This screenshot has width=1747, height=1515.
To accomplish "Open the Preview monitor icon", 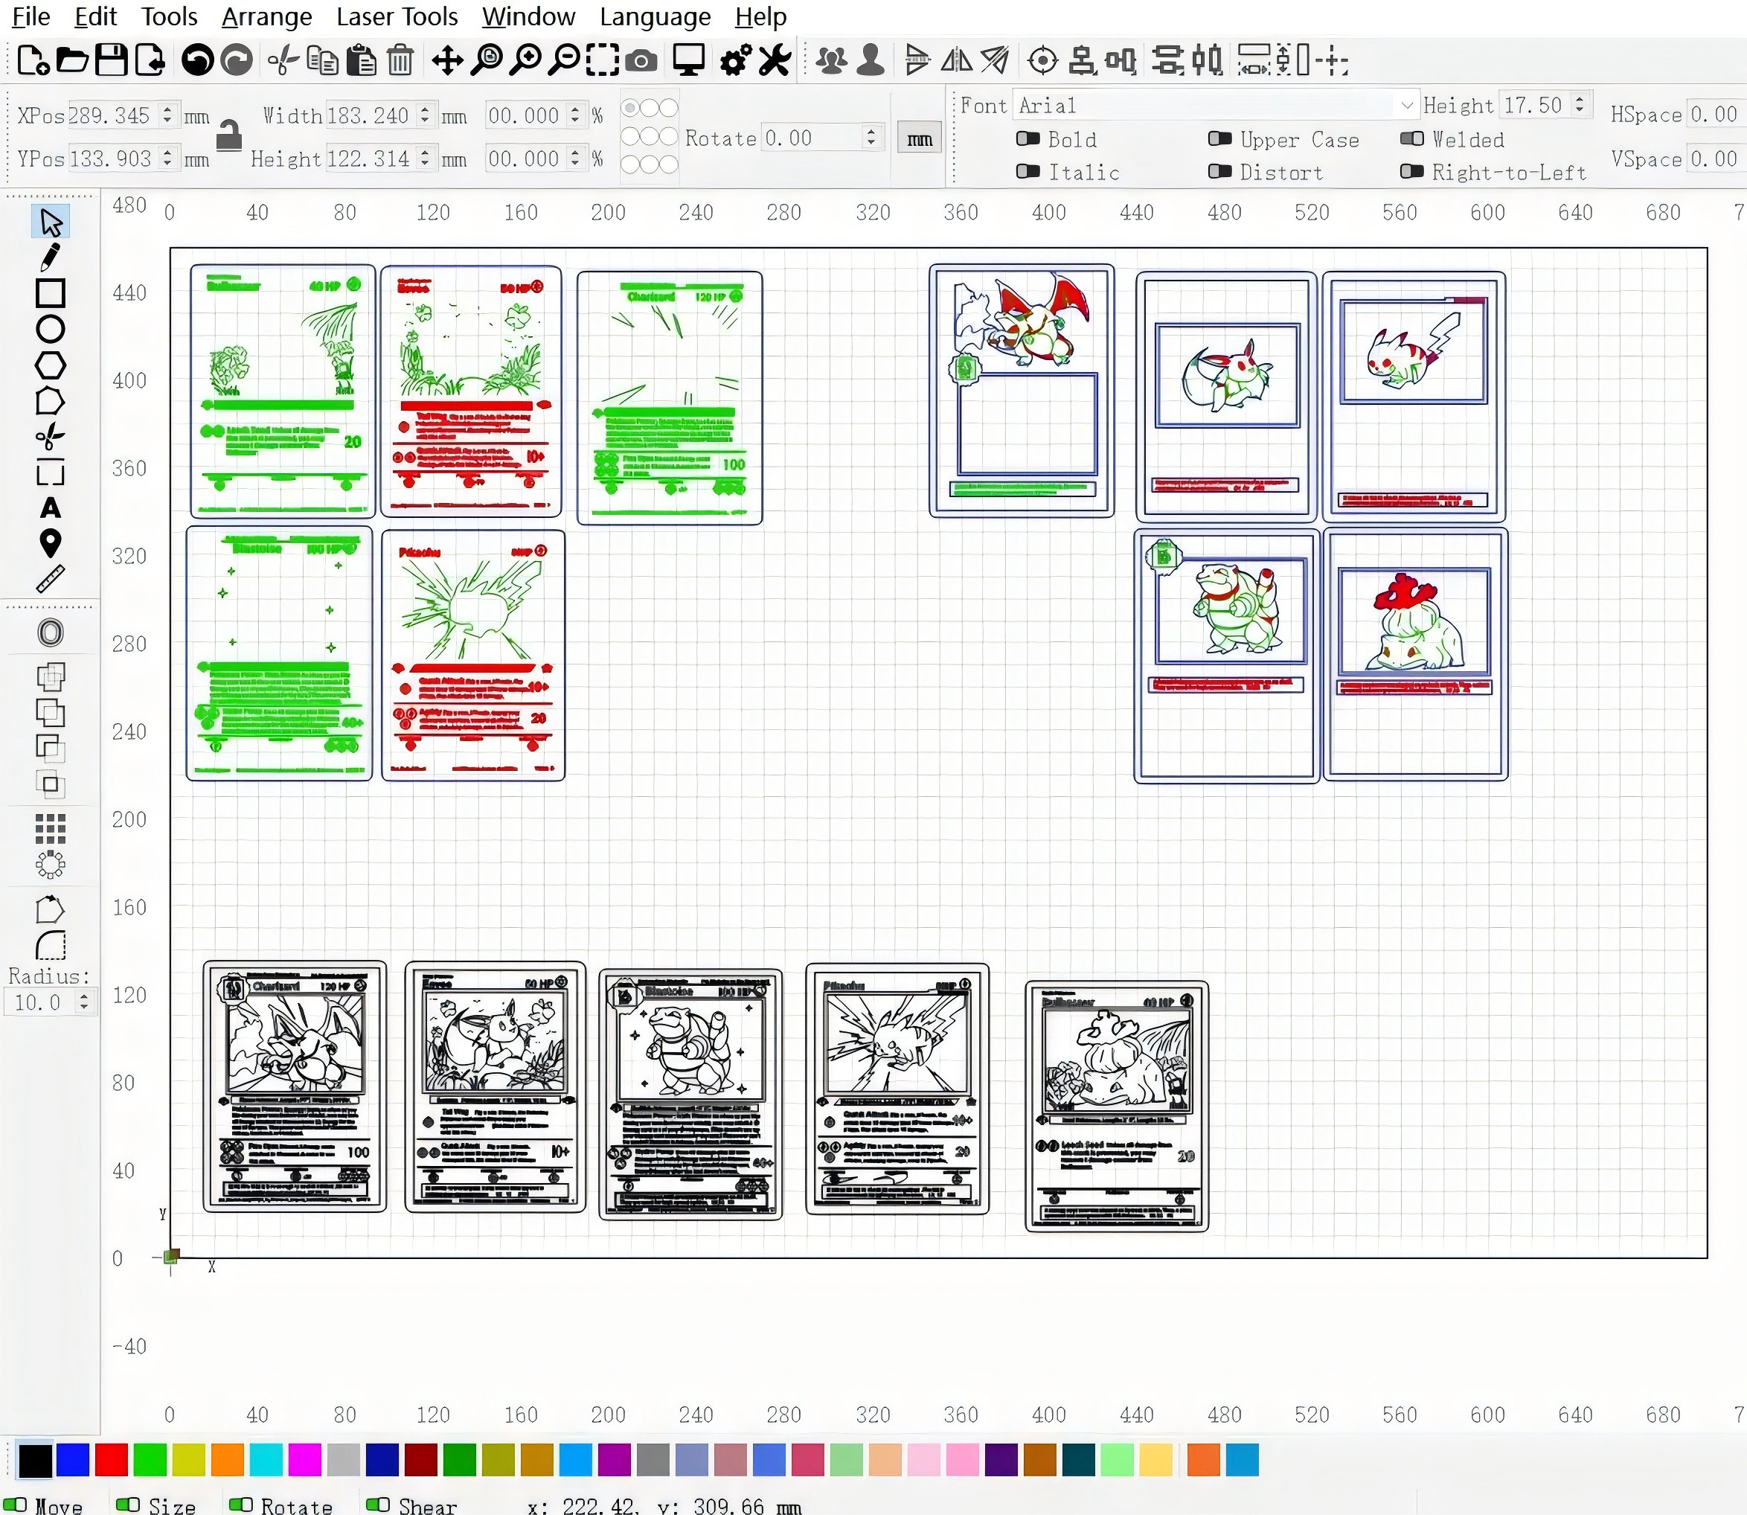I will click(689, 61).
